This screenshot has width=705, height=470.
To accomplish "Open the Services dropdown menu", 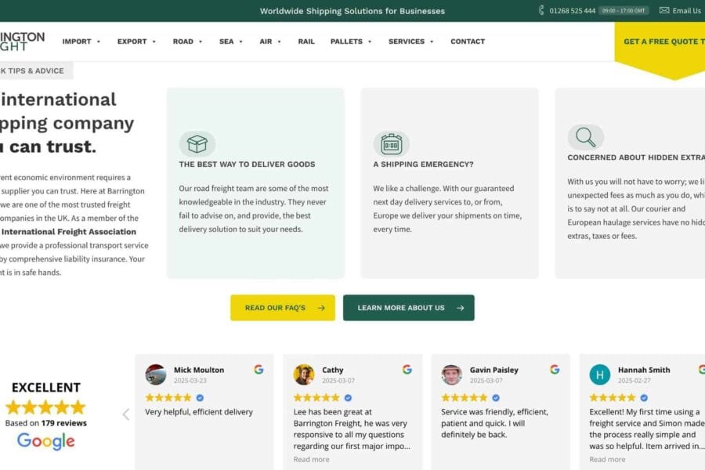I will 410,42.
